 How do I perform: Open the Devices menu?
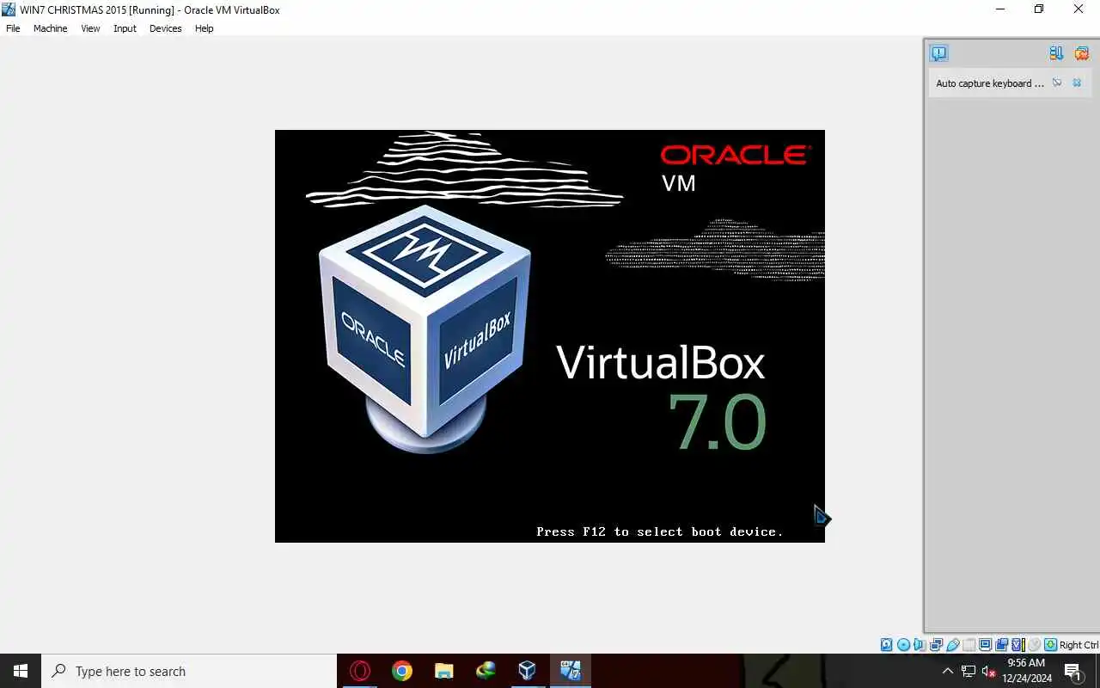pos(165,28)
